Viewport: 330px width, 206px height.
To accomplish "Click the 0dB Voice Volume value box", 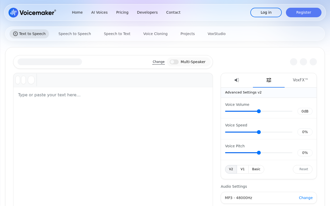I will click(x=305, y=111).
